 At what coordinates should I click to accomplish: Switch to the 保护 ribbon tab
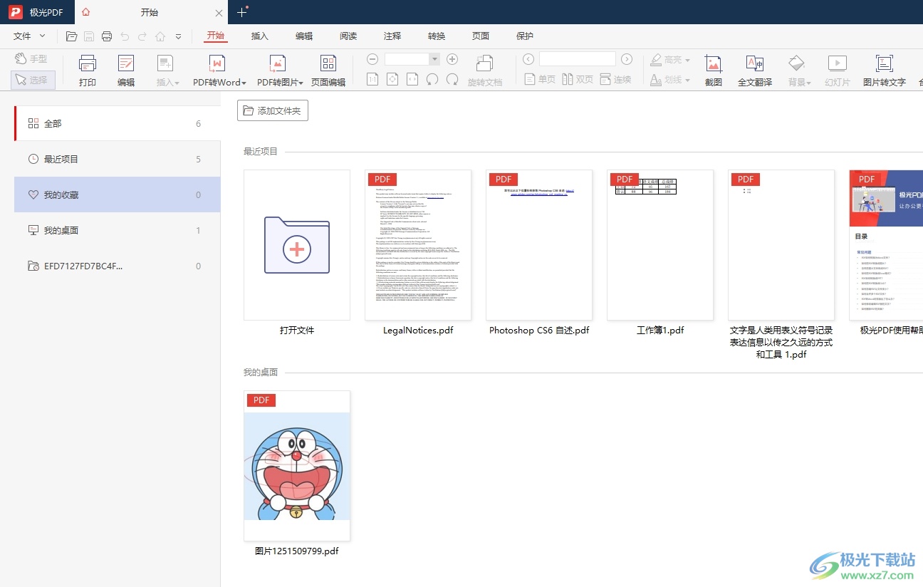(x=525, y=36)
